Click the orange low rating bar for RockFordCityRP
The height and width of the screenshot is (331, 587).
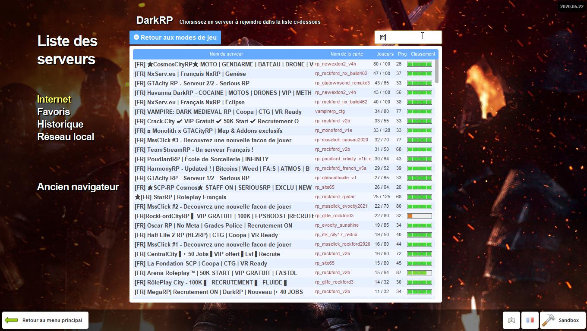click(x=419, y=216)
